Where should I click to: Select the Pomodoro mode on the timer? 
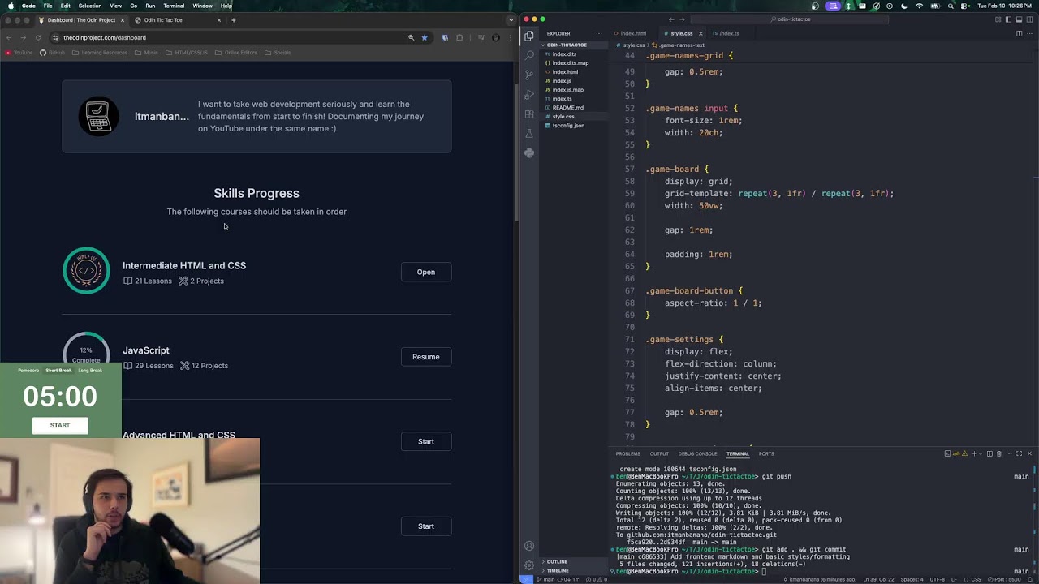[28, 371]
